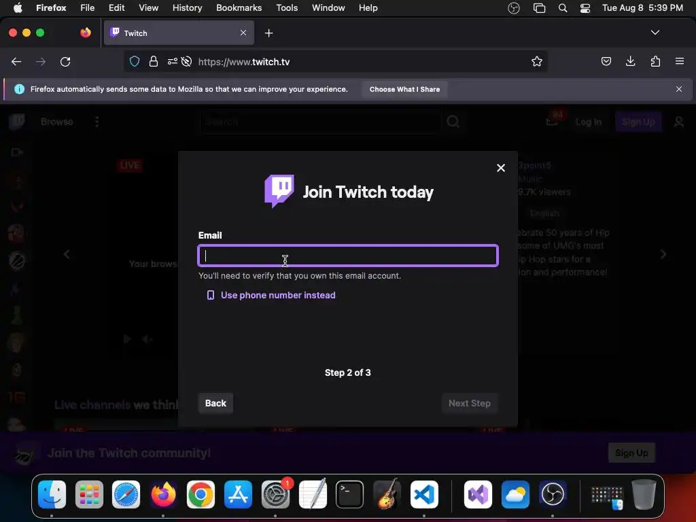The width and height of the screenshot is (696, 522).
Task: Click Choose What I Share button
Action: (x=404, y=89)
